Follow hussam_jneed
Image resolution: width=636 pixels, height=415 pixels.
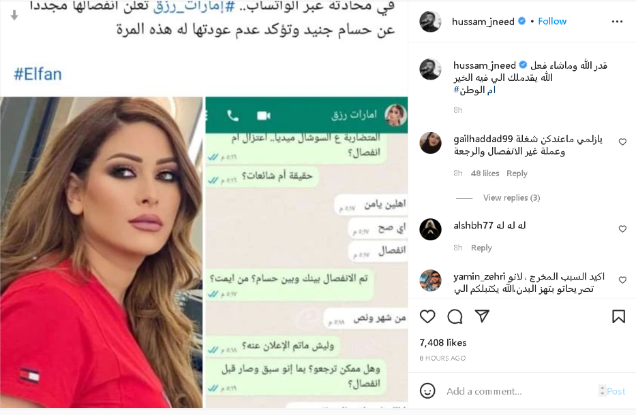coord(552,21)
